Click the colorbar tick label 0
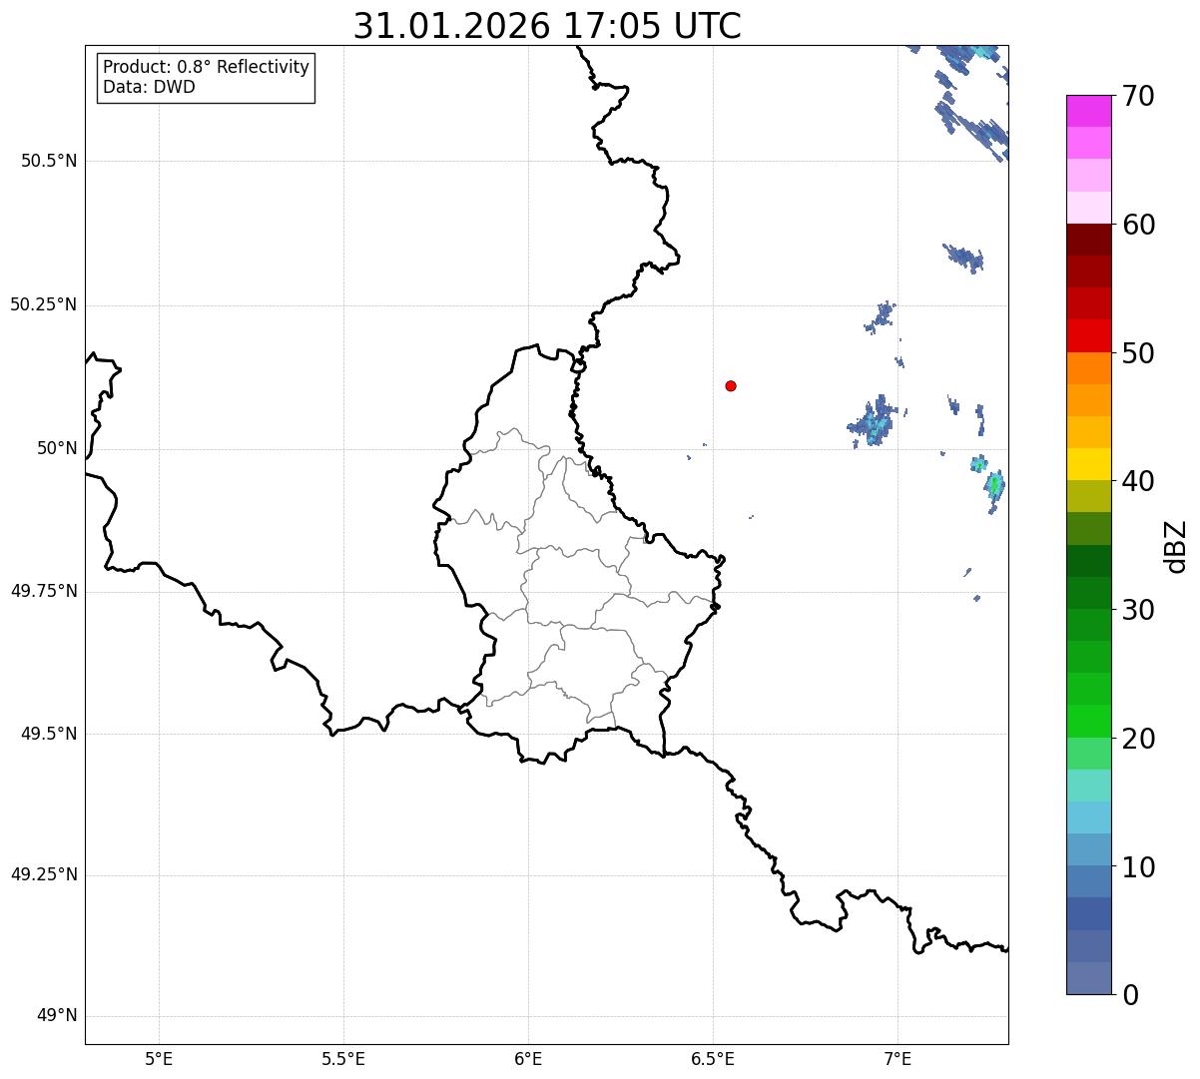The image size is (1200, 1079). coord(1130,995)
